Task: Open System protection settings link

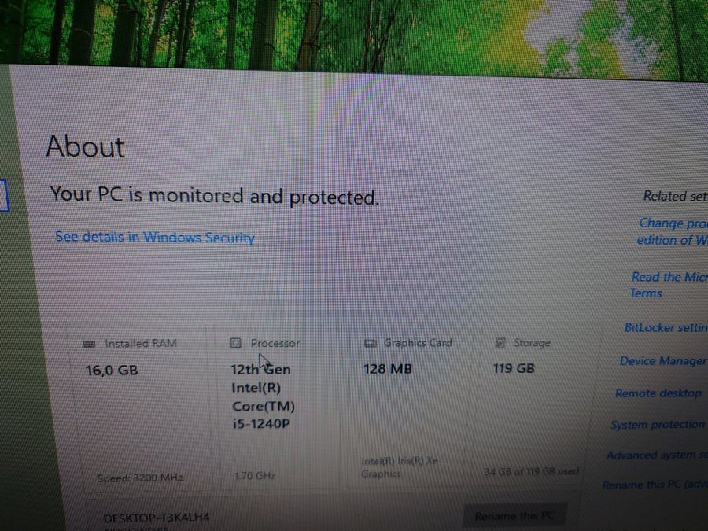Action: point(658,425)
